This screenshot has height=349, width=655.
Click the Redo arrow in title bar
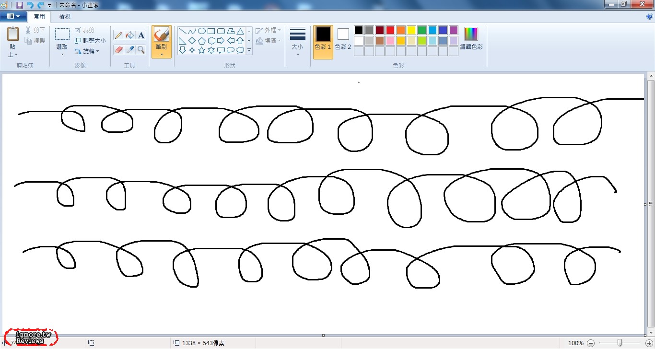click(x=40, y=4)
